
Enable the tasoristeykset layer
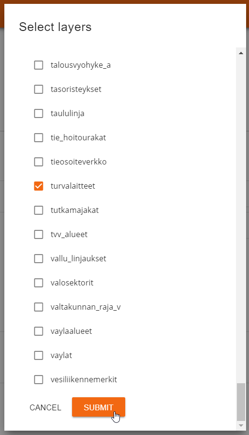click(39, 90)
